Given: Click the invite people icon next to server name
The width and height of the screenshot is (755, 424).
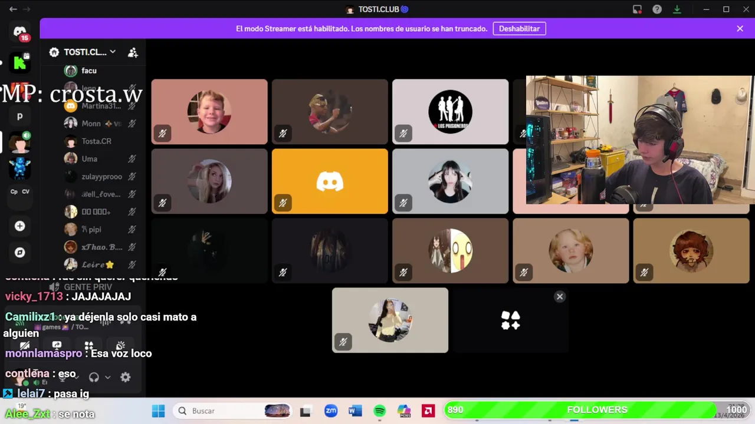Looking at the screenshot, I should [133, 52].
